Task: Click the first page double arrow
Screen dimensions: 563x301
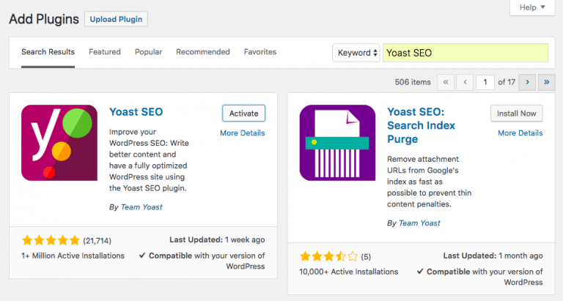Action: [x=446, y=83]
